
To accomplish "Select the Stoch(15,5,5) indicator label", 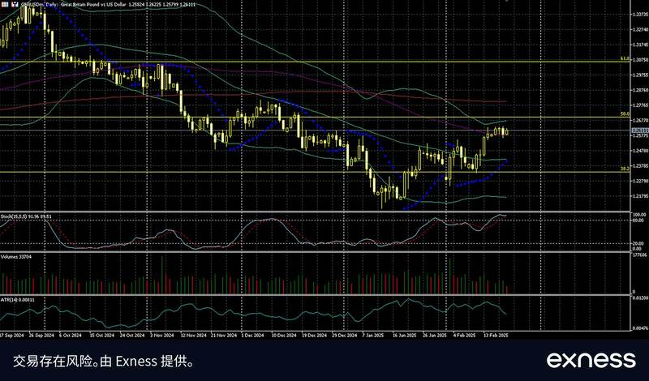I will tap(26, 216).
